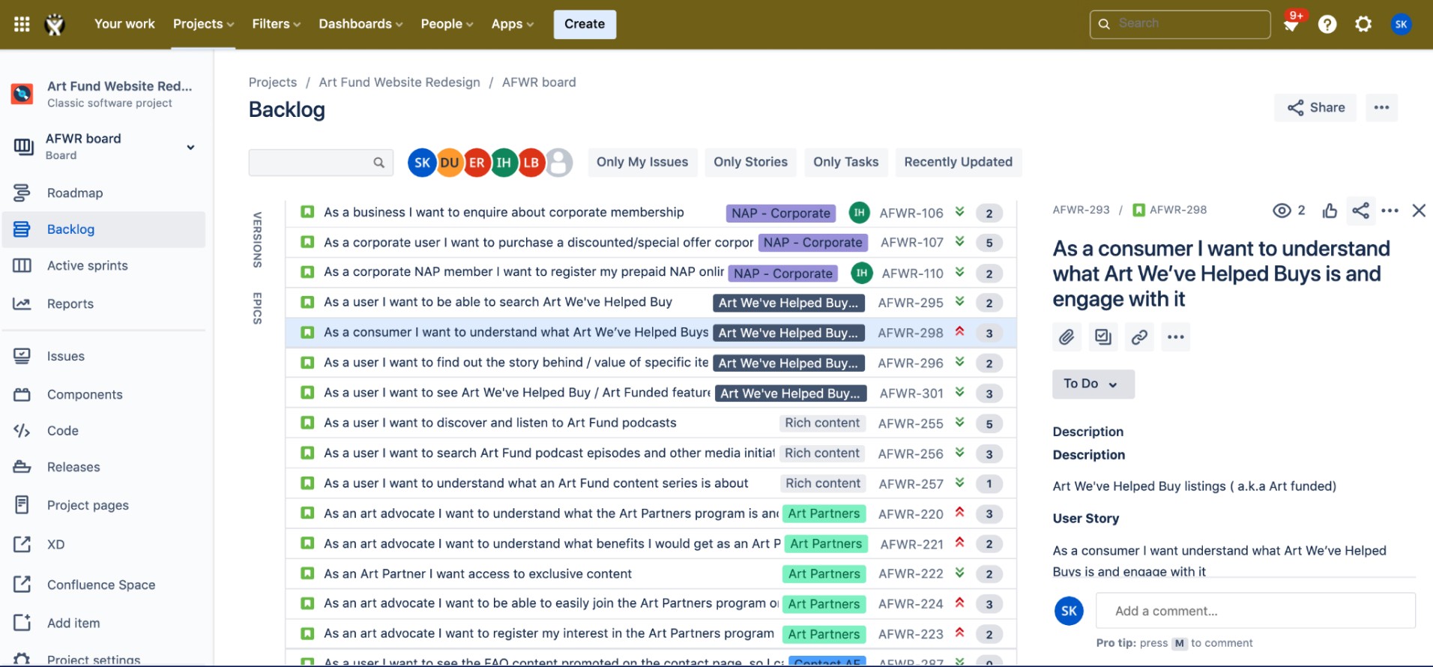Open the settings gear in the top bar
The width and height of the screenshot is (1433, 667).
click(1363, 24)
